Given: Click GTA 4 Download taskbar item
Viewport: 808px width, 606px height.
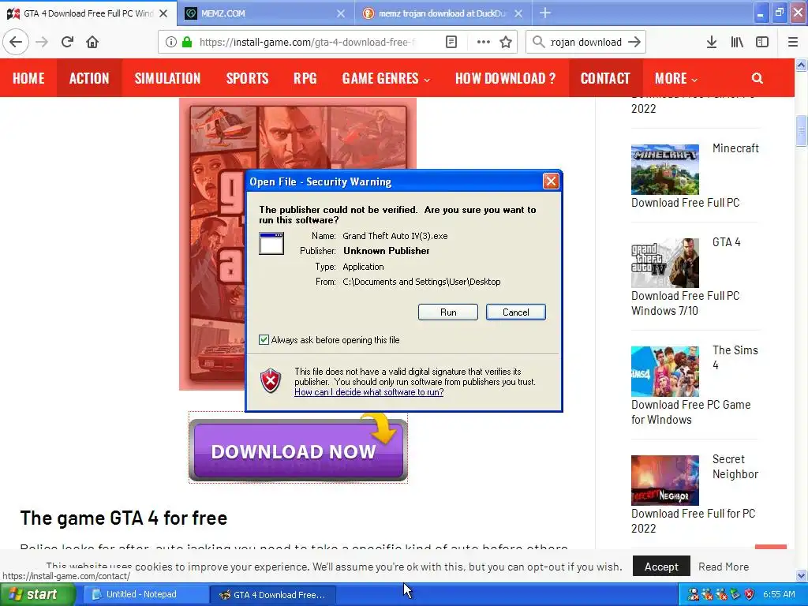Looking at the screenshot, I should (x=273, y=594).
